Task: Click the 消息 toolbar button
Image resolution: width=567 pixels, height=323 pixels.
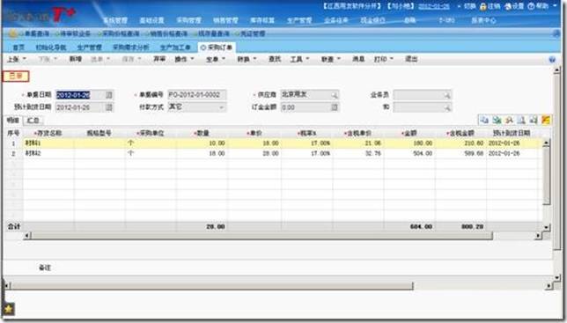Action: pos(358,59)
